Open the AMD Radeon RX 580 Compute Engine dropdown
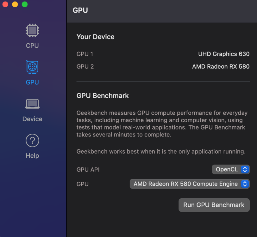Image resolution: width=257 pixels, height=237 pixels. [x=190, y=184]
